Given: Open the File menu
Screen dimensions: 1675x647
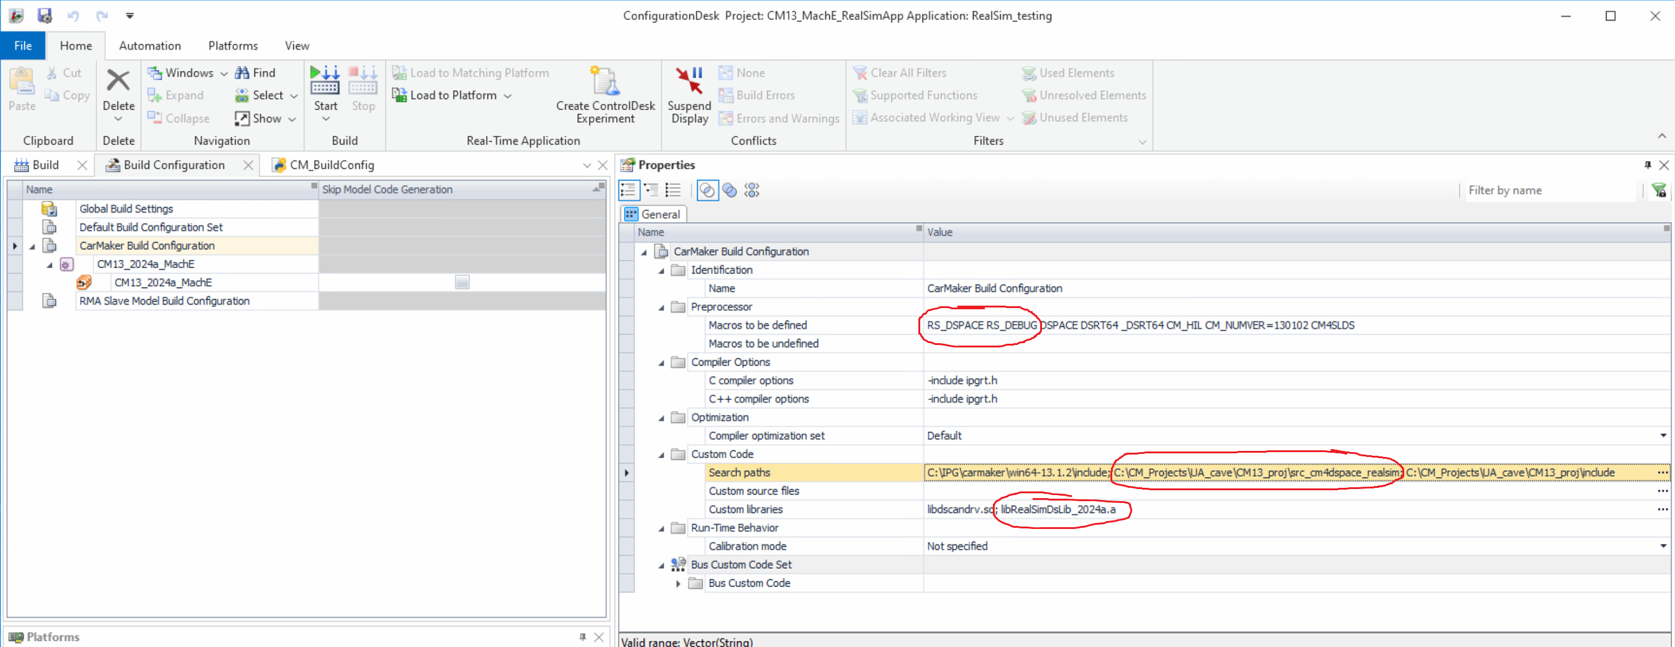Looking at the screenshot, I should (23, 45).
